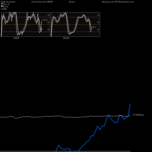This screenshot has width=152, height=152.
Task: Click the Fast K legend swatch
Action: (2, 6)
